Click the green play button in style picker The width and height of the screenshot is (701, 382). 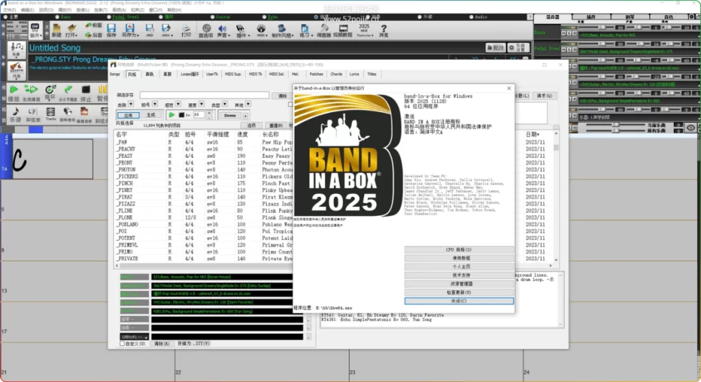(x=172, y=115)
